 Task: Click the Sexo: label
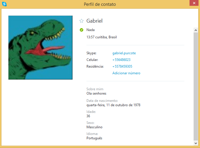[x=90, y=123]
